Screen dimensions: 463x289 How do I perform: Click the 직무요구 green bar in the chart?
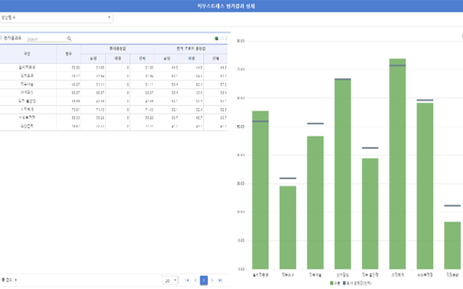point(288,227)
